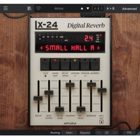Toggle the Bypass button
The image size is (140, 140).
click(85, 133)
